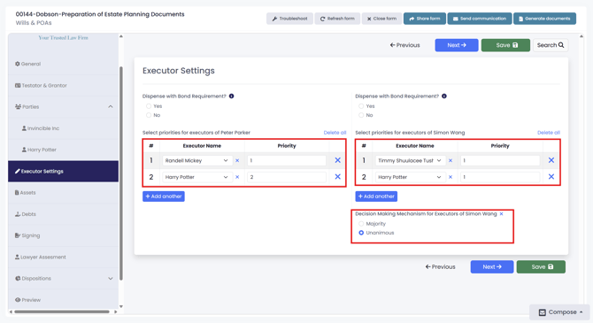
Task: Select No for Simon Wang bond requirement
Action: pos(361,115)
